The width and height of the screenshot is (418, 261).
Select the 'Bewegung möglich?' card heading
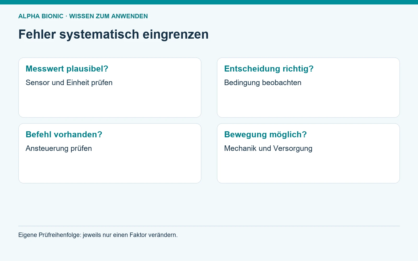point(265,134)
